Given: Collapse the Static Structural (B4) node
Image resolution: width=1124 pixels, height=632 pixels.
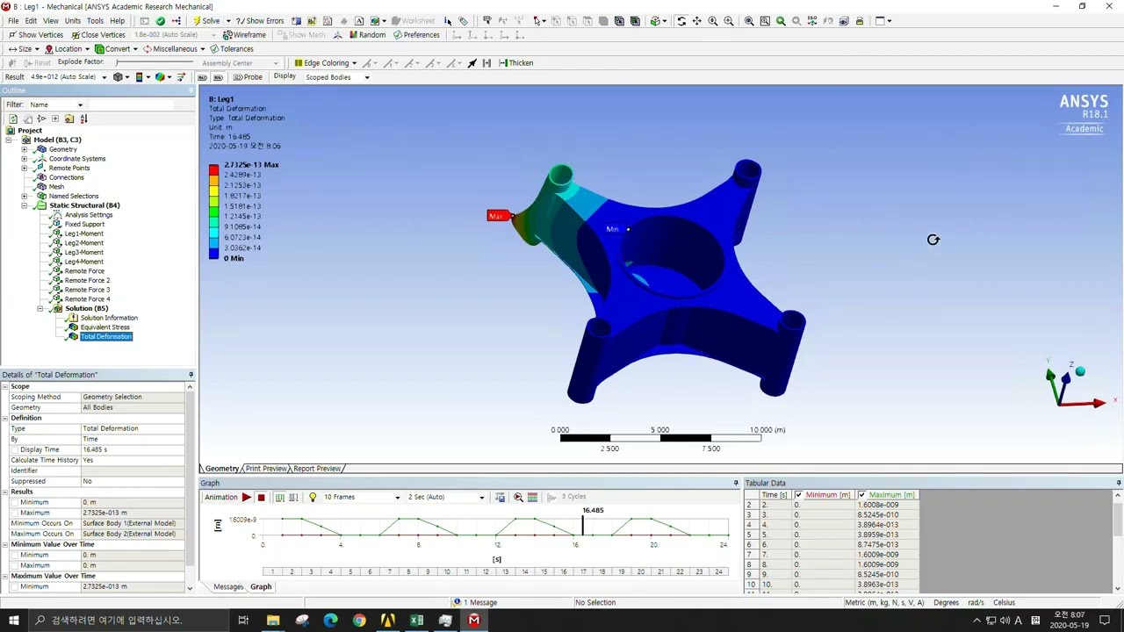Looking at the screenshot, I should 25,205.
